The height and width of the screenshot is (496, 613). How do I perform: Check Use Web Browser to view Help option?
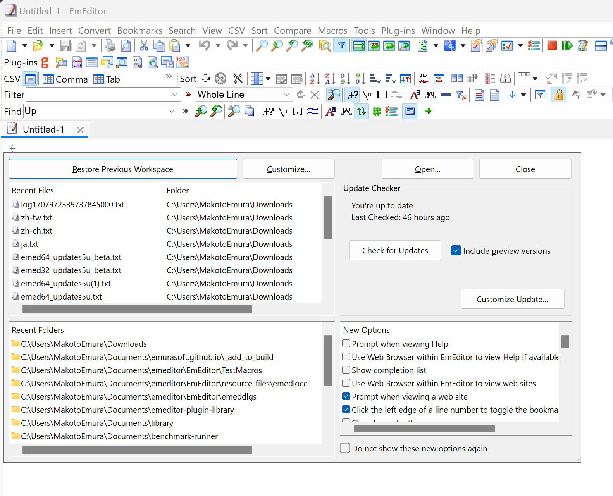click(346, 357)
